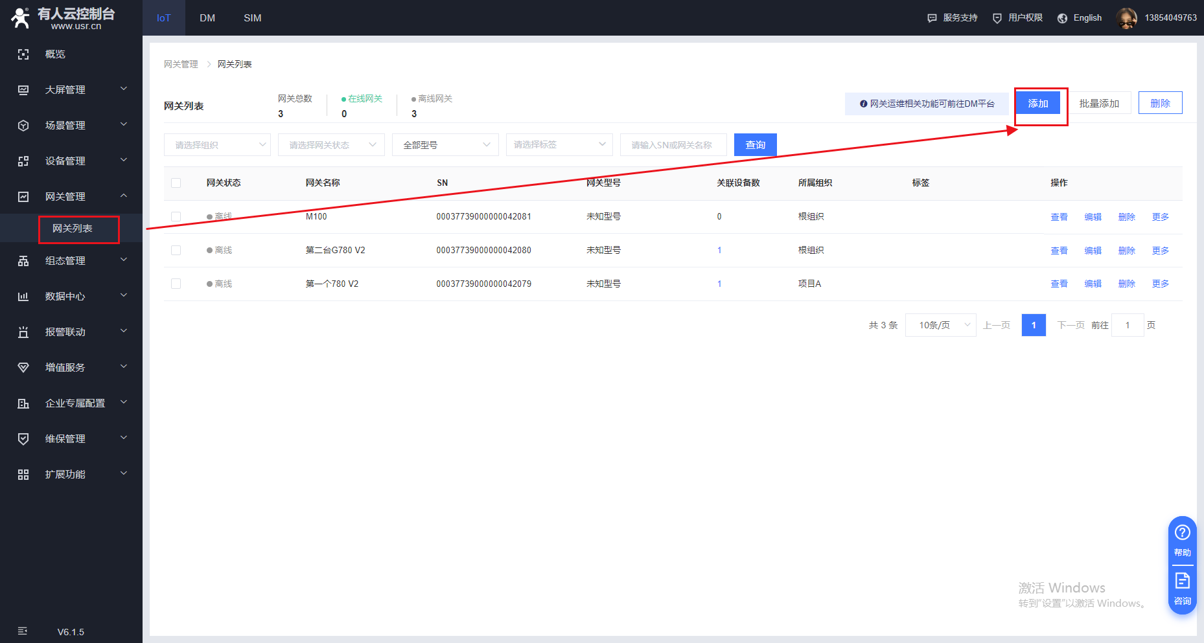
Task: Click the user avatar picture
Action: pos(1126,18)
